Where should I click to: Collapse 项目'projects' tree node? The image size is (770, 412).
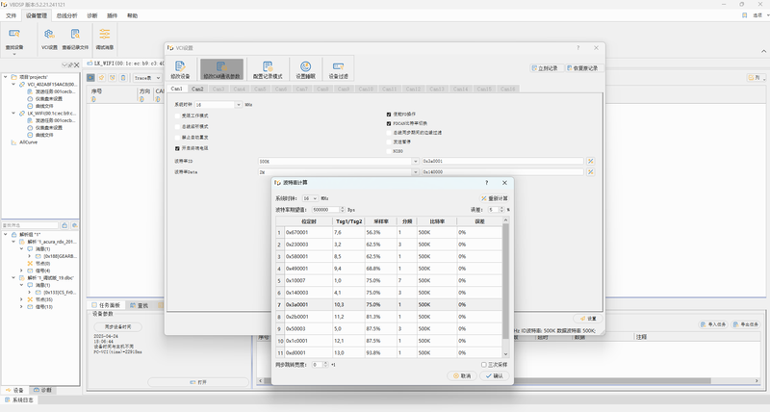tap(6, 77)
